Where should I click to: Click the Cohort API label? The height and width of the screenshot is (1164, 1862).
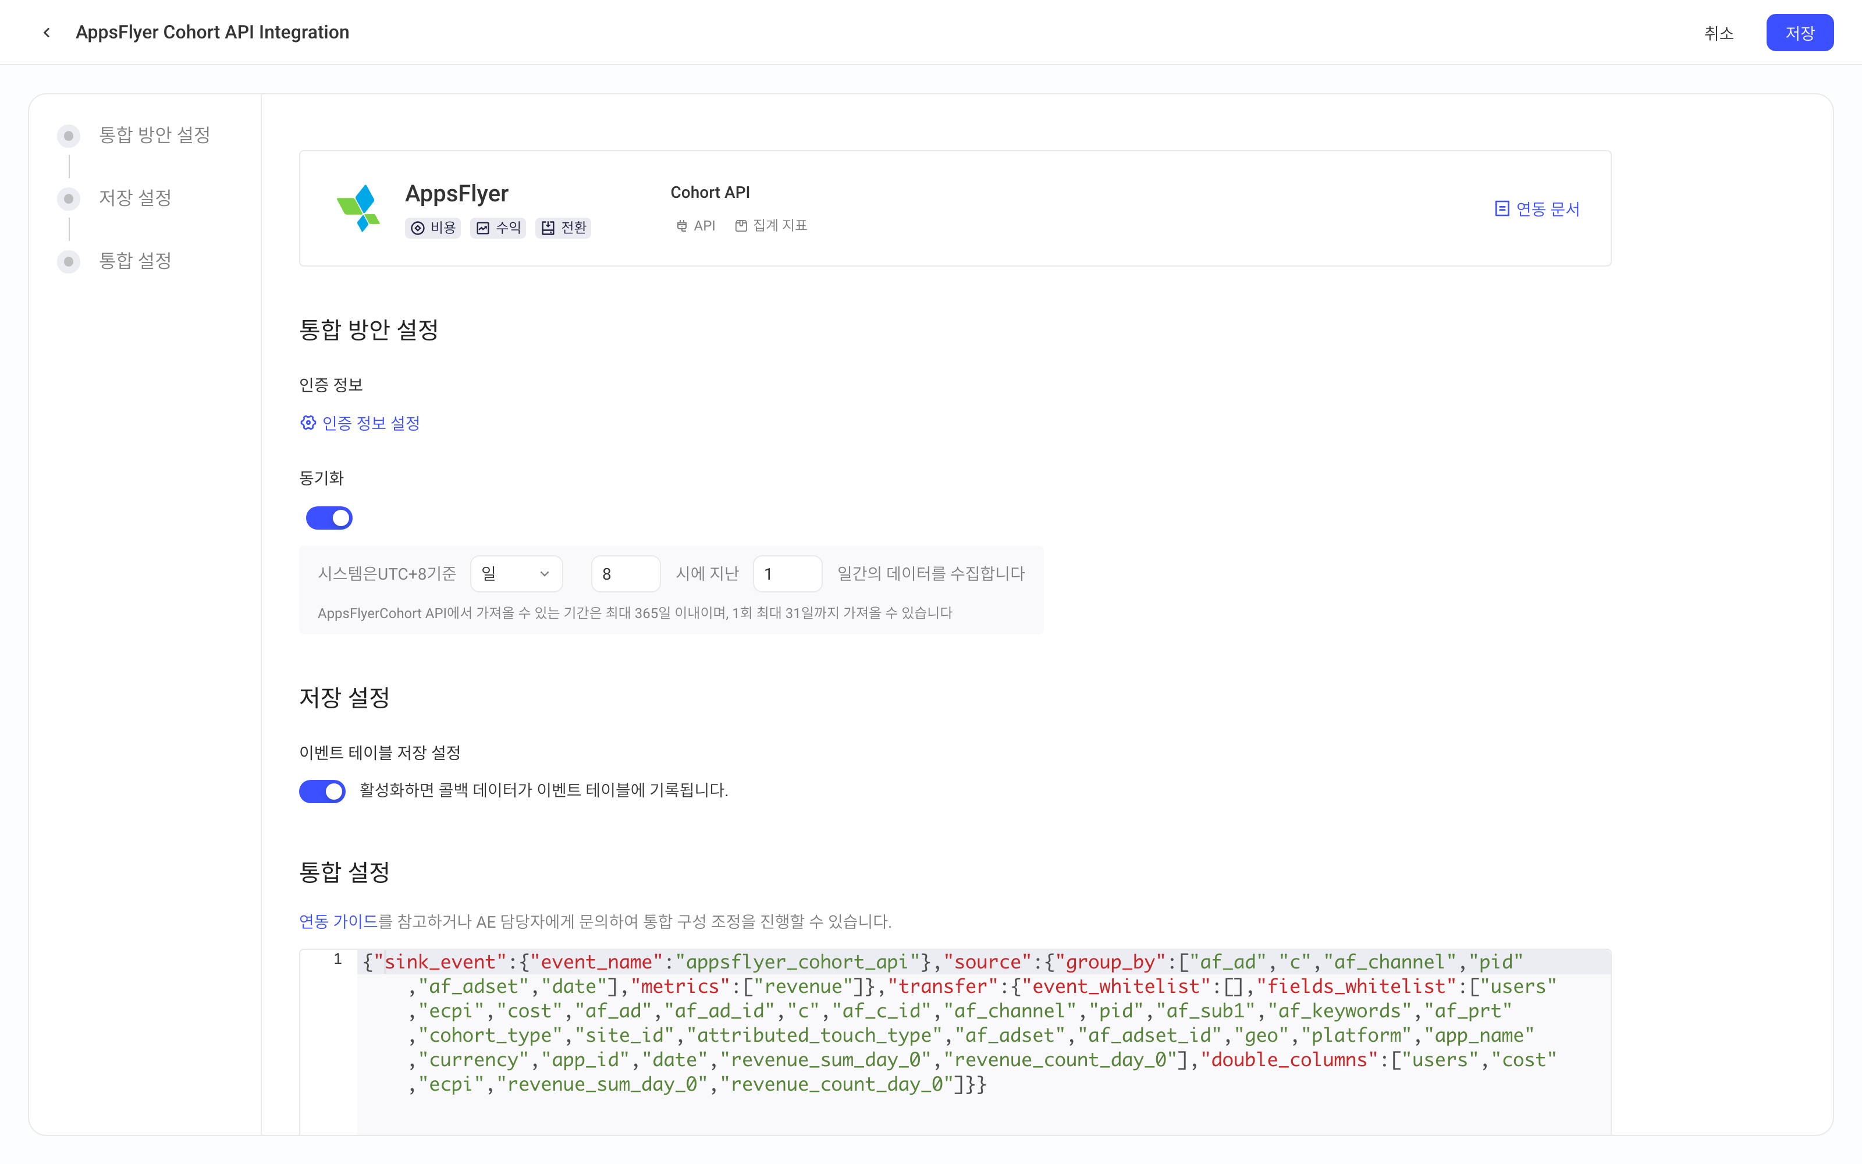(x=710, y=193)
